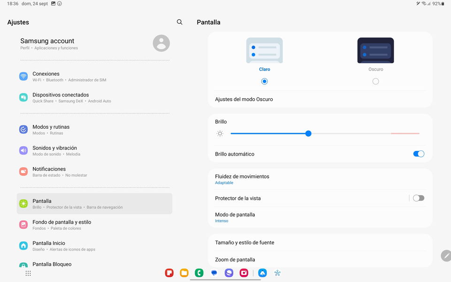The height and width of the screenshot is (282, 451).
Task: Tap clock time 18:36 in status bar
Action: pyautogui.click(x=13, y=4)
